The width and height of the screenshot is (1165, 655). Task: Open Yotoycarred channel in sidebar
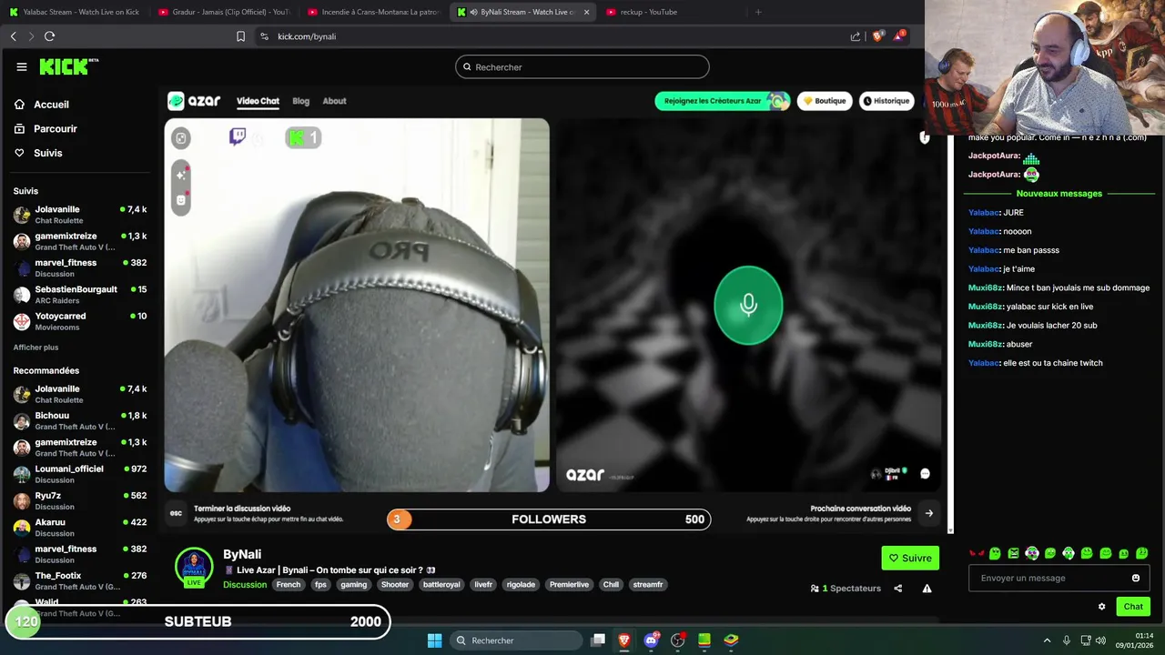pyautogui.click(x=80, y=321)
